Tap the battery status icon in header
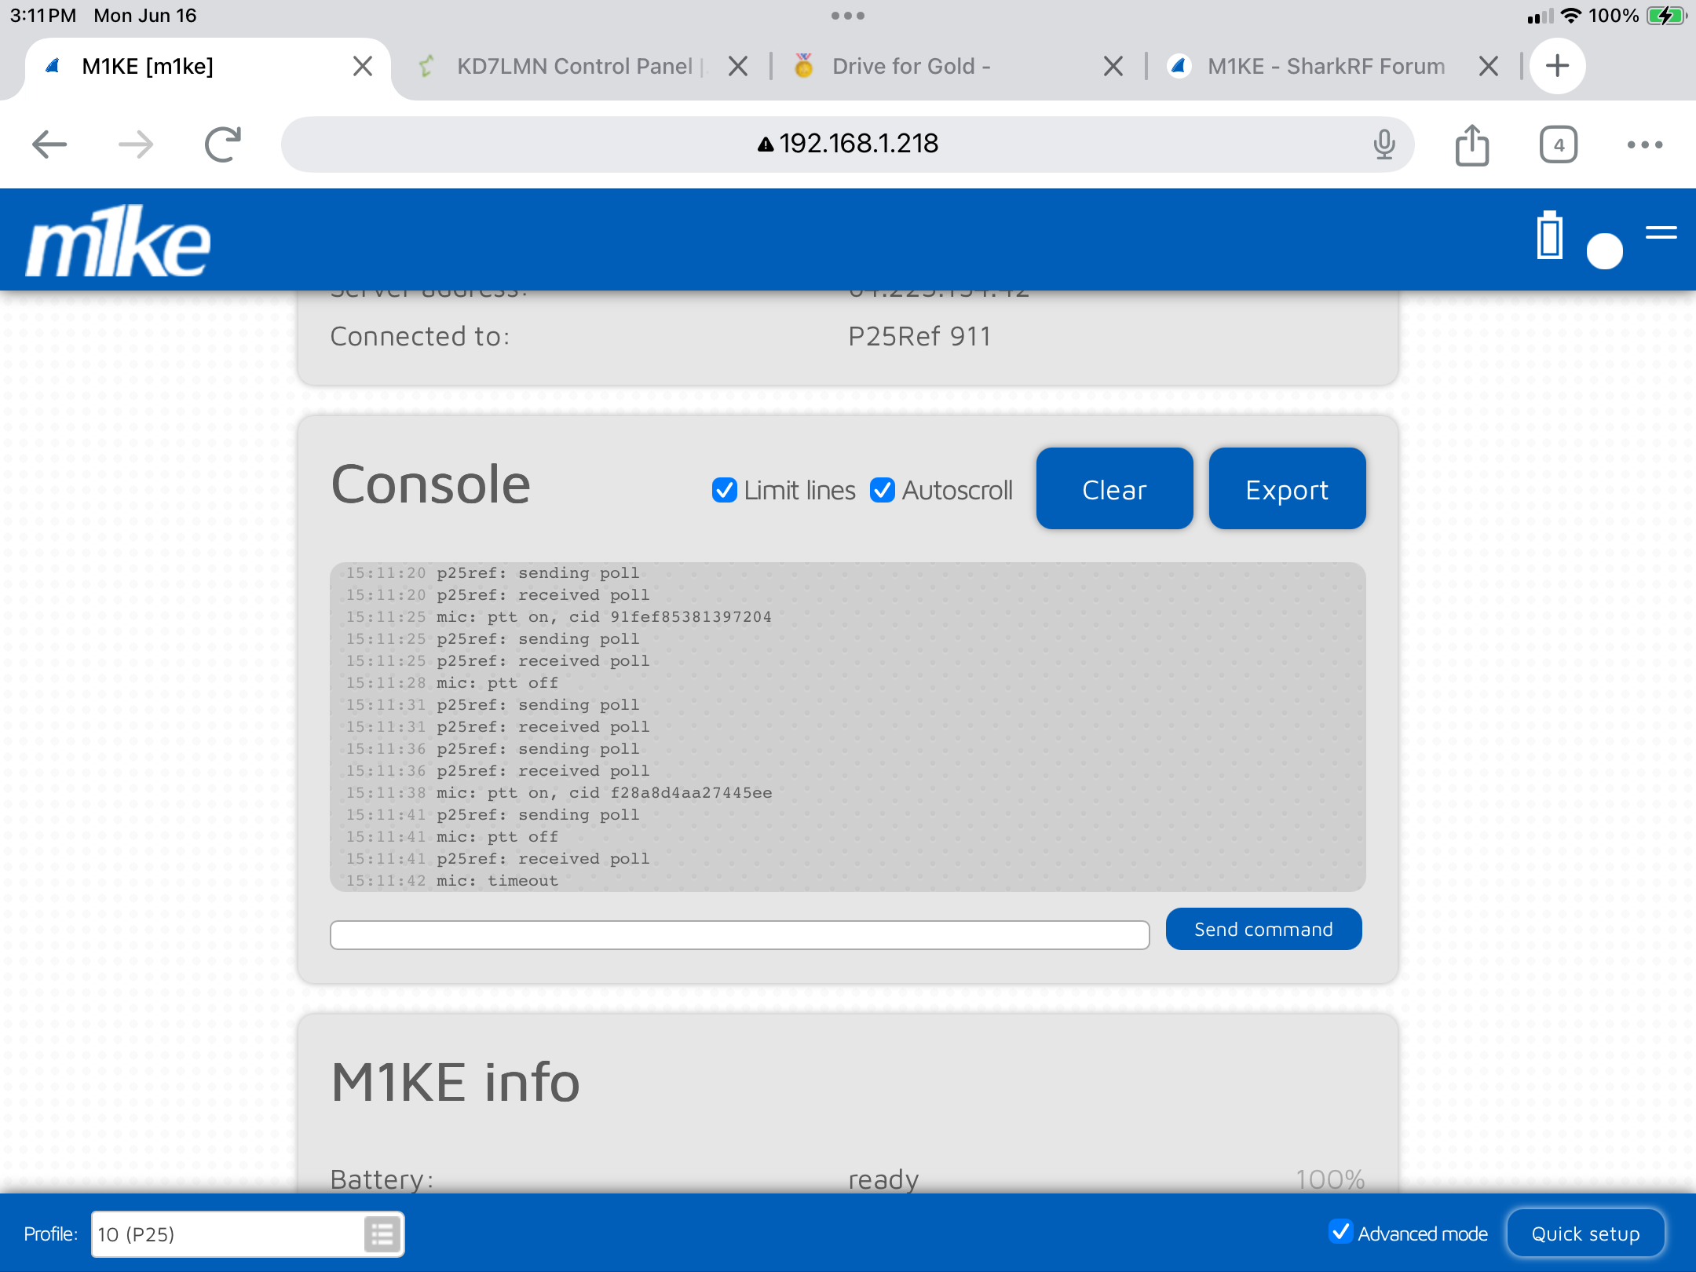 coord(1549,236)
